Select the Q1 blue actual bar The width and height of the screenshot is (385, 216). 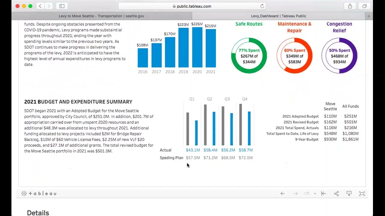(196, 133)
